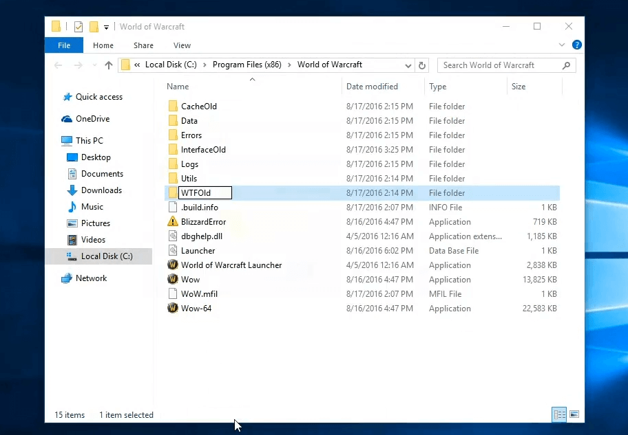Open the File menu
Image resolution: width=628 pixels, height=435 pixels.
pyautogui.click(x=64, y=45)
